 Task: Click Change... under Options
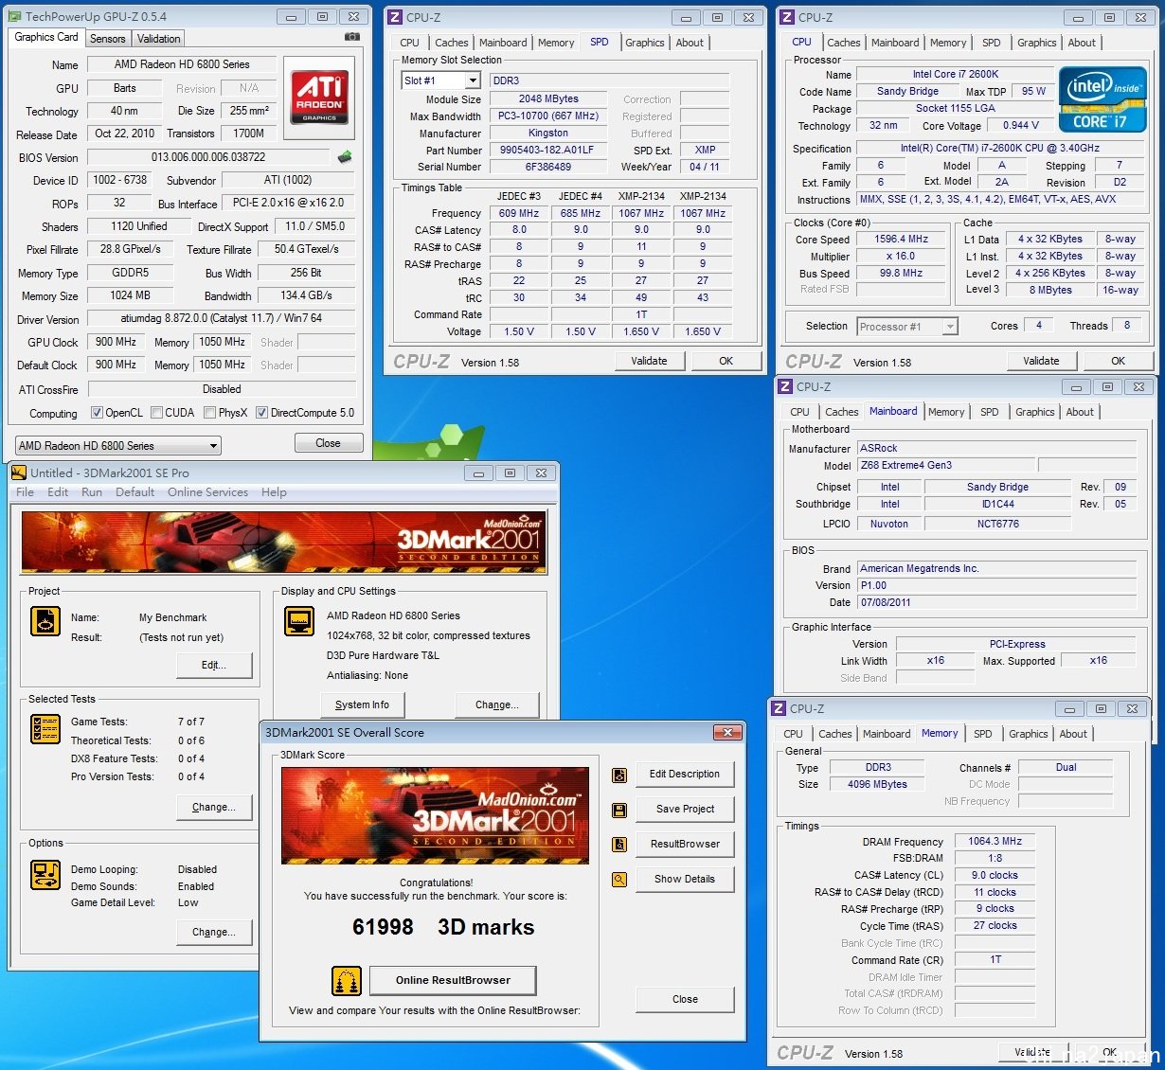coord(214,932)
